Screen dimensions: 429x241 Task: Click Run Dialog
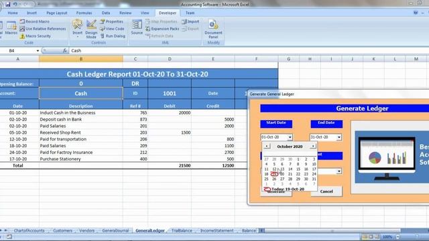point(113,36)
